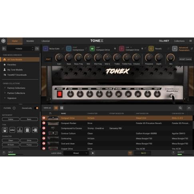Viewport: 194px width, 194px height.
Task: Open the tuner icon in bottom bar
Action: [130, 153]
